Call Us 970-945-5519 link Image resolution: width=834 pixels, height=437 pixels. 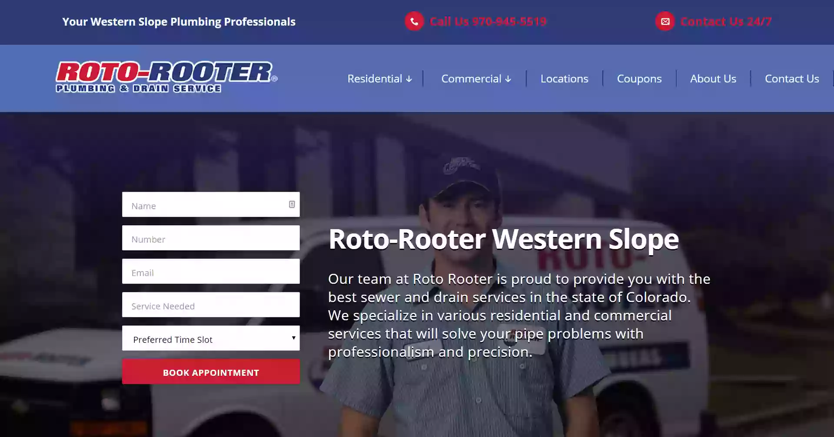pyautogui.click(x=488, y=21)
